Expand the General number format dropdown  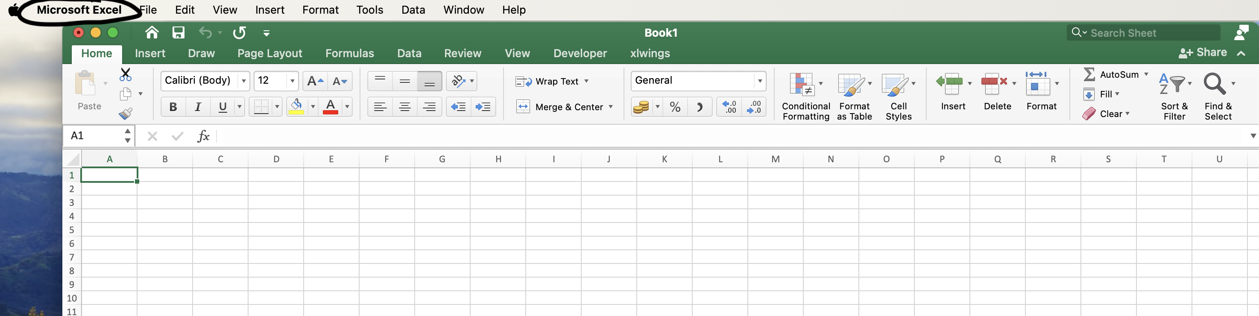[759, 81]
